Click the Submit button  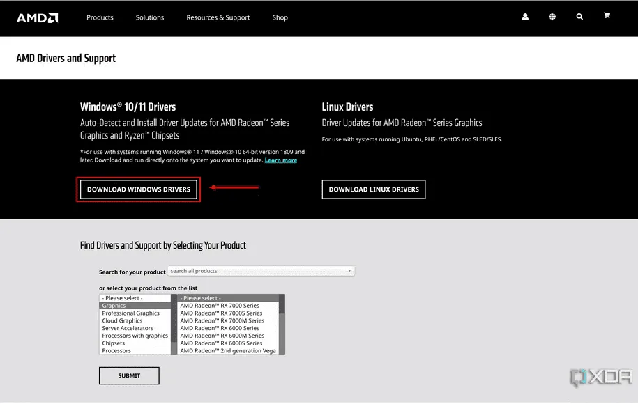pos(129,376)
